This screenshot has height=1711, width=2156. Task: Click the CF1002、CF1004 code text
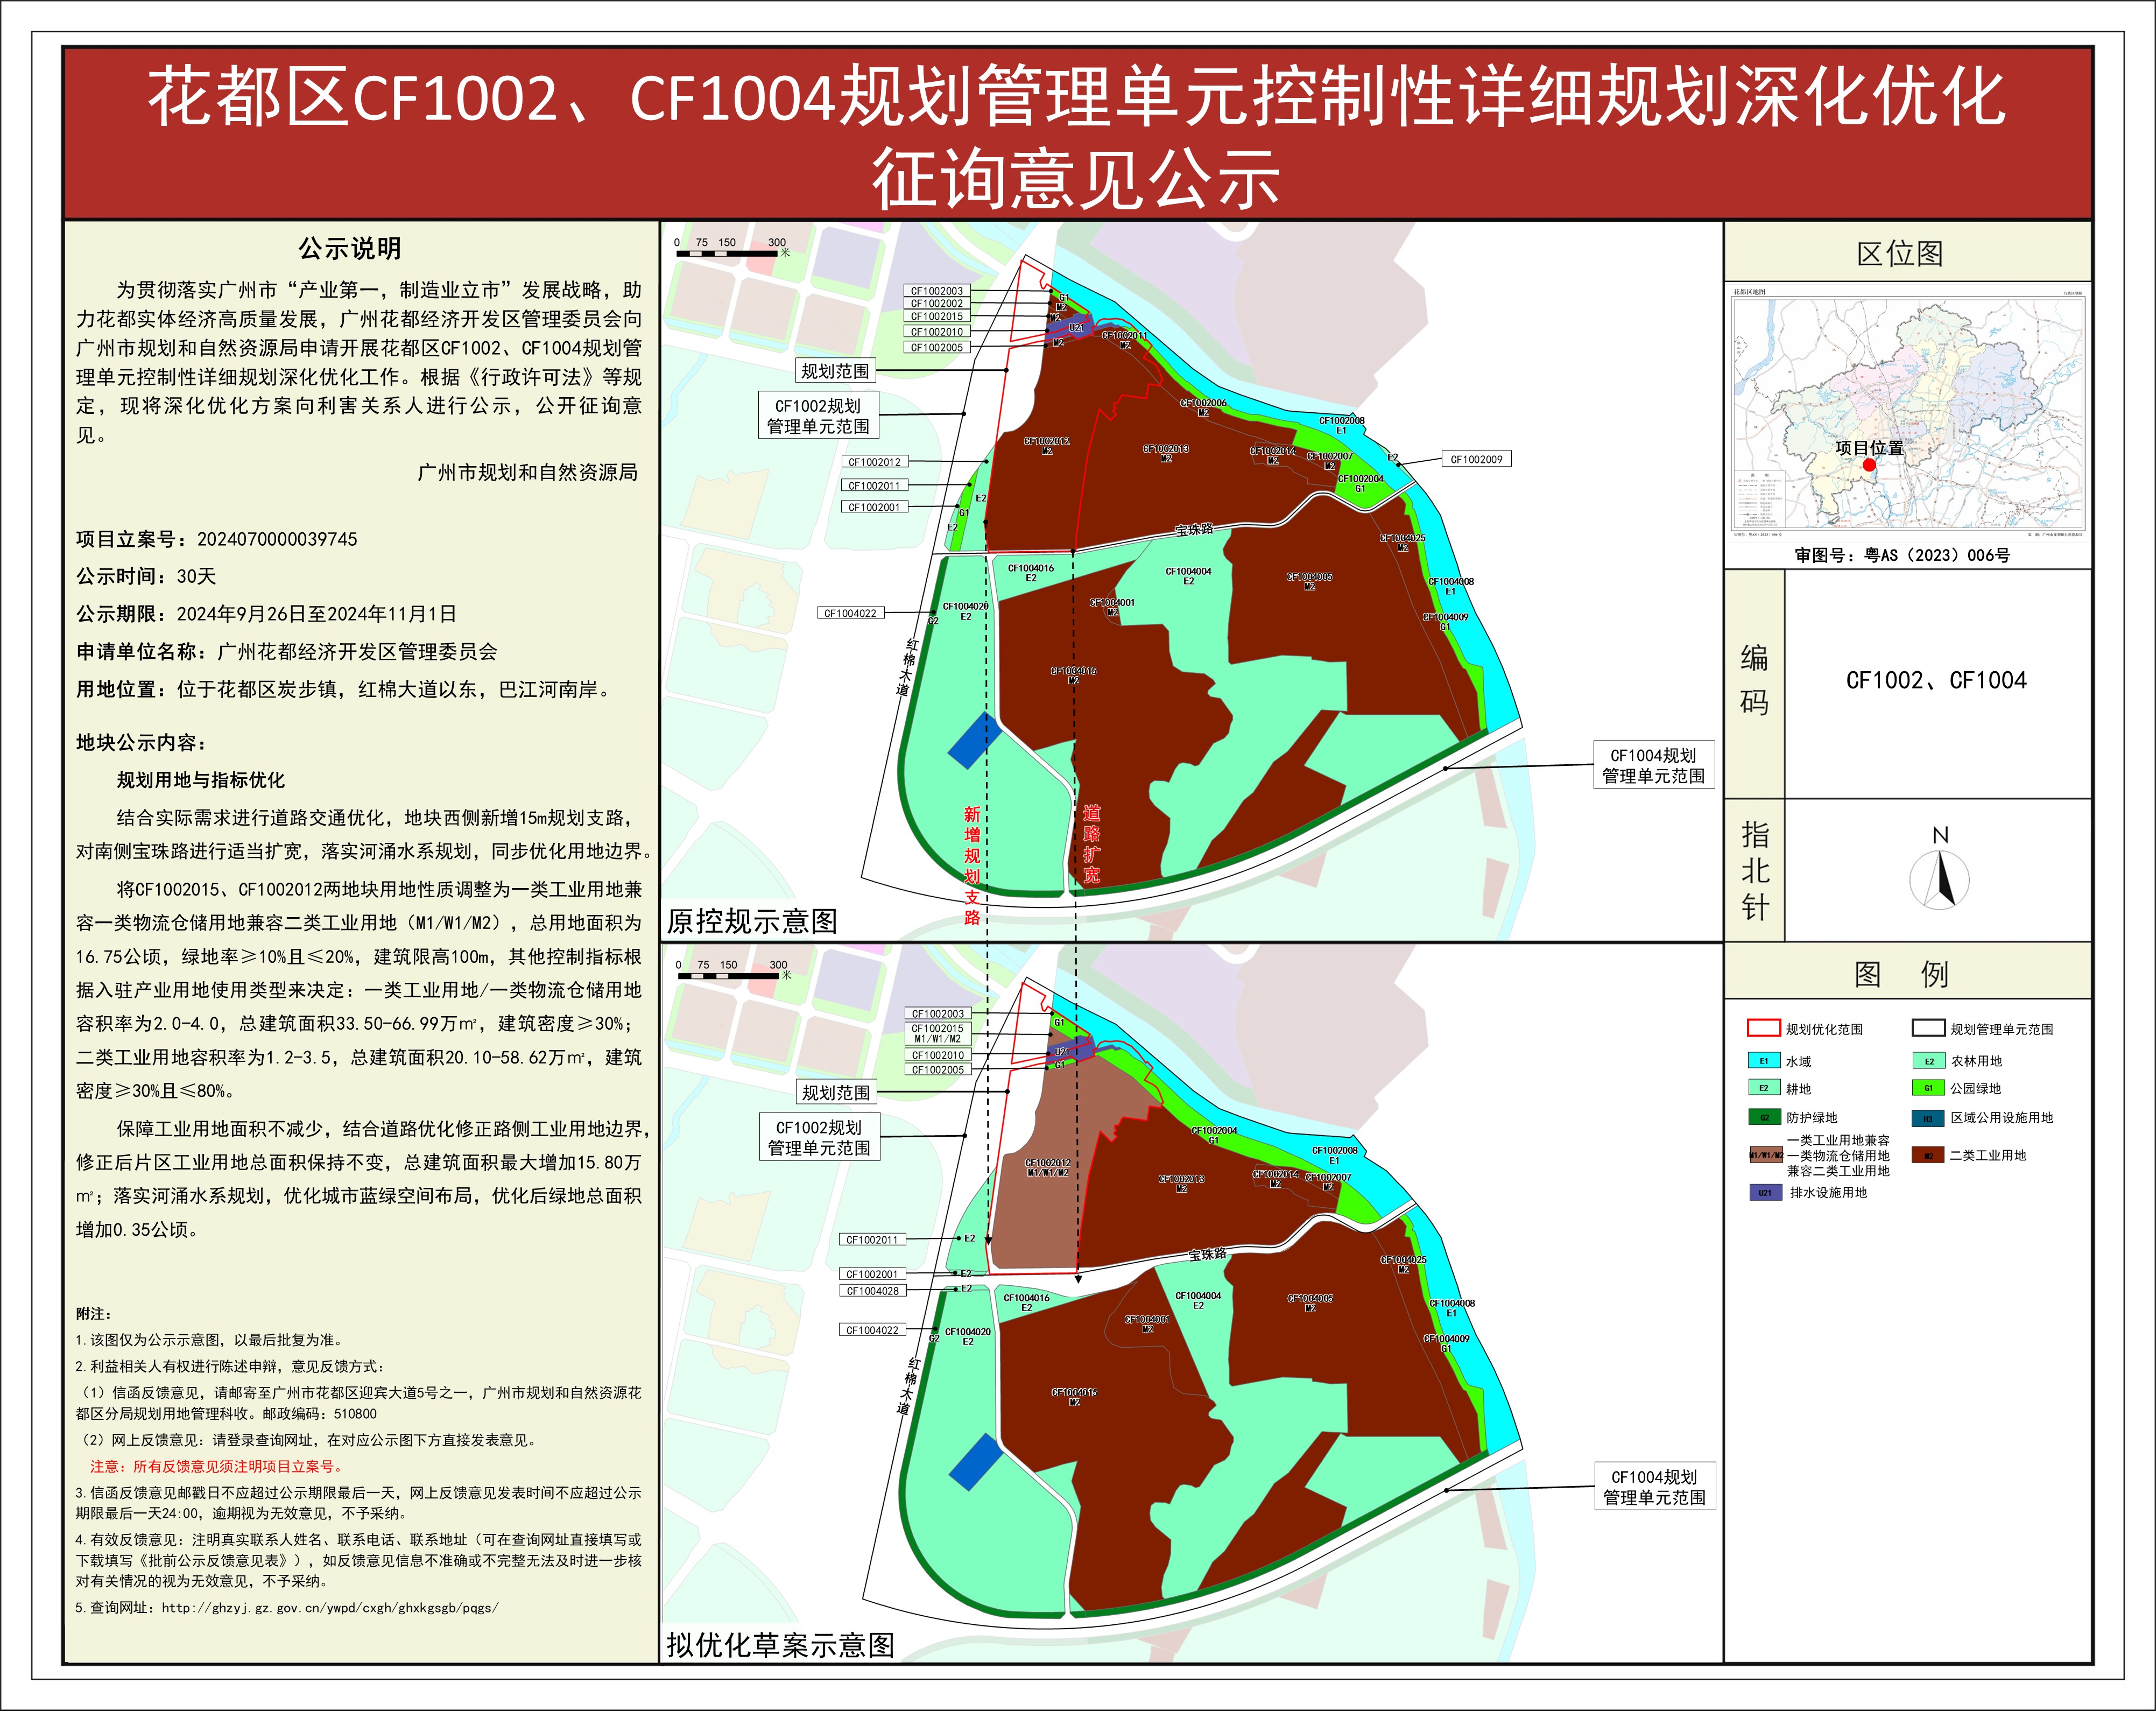coord(1936,681)
